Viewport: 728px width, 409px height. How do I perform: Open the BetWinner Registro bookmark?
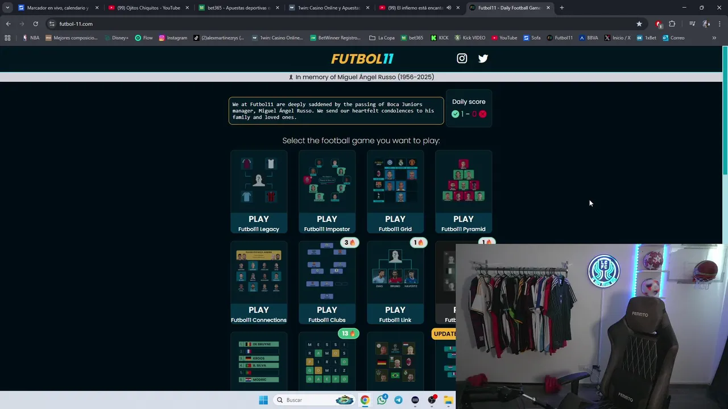coord(336,38)
